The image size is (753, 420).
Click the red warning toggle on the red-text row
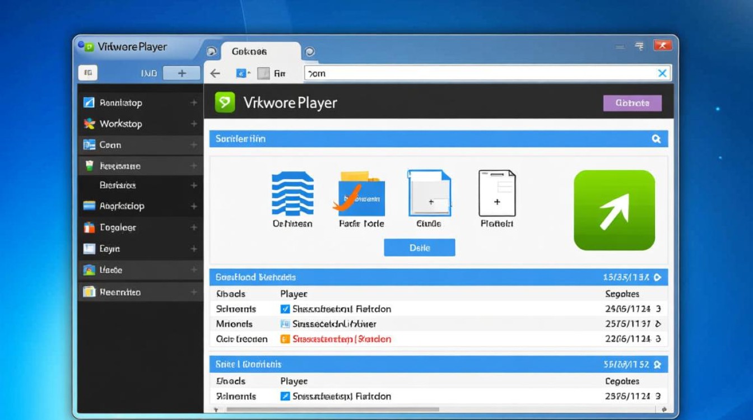pyautogui.click(x=285, y=339)
